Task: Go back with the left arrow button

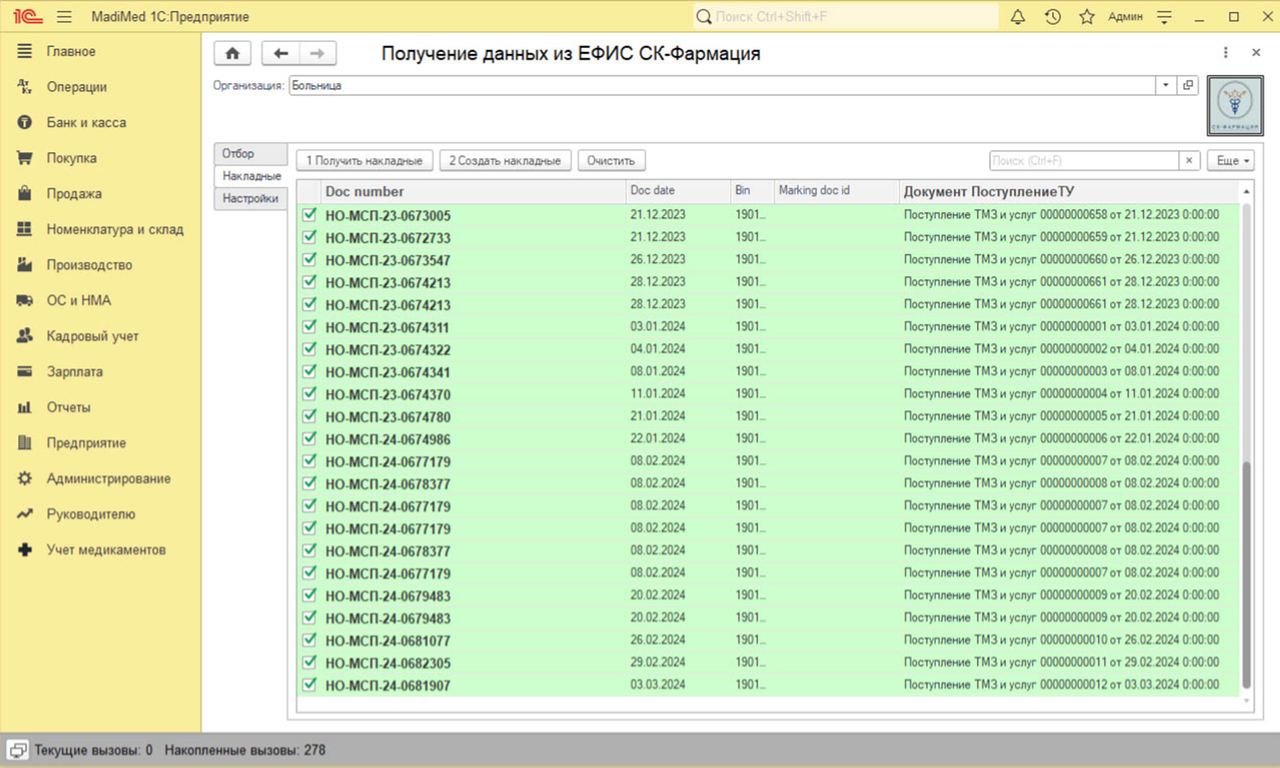Action: tap(281, 54)
